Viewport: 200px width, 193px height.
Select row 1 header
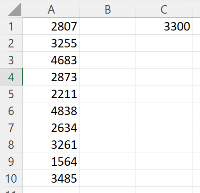tap(11, 26)
